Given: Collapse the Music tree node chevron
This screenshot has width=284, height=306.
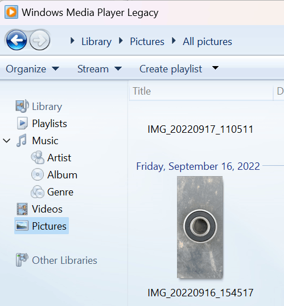Looking at the screenshot, I should click(7, 141).
